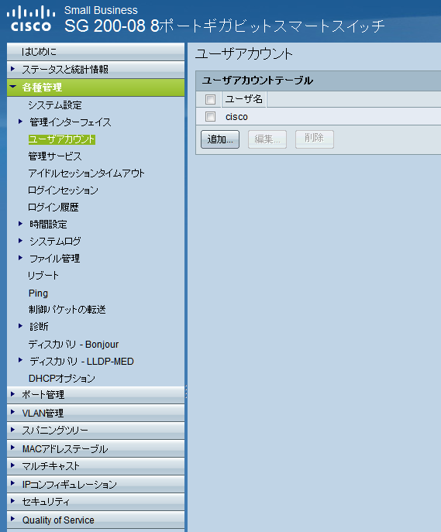Expand the VLAN管理 arrow
Image resolution: width=441 pixels, height=532 pixels.
13,412
